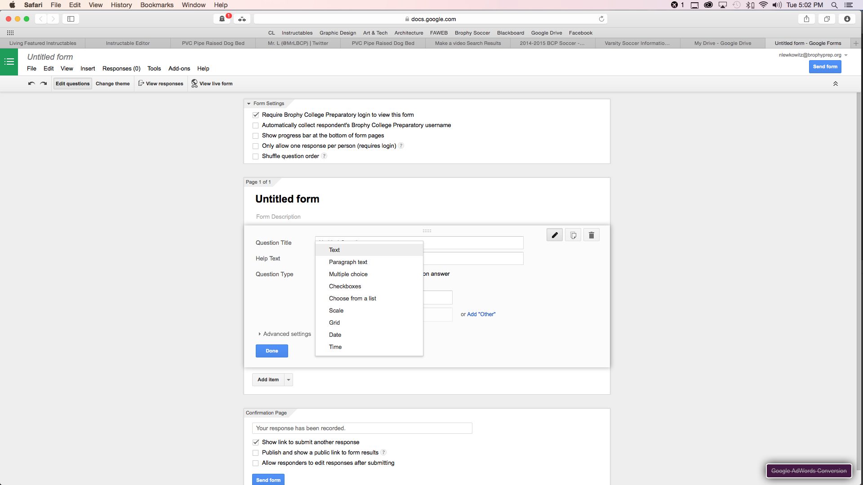Click the delete question trash icon

click(592, 235)
